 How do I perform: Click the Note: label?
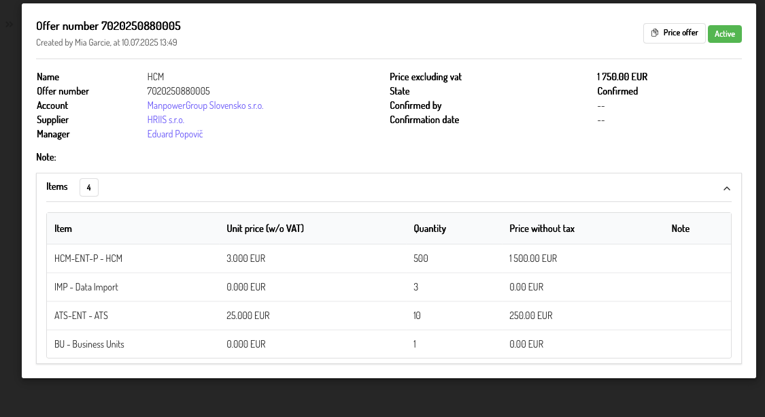click(x=46, y=157)
